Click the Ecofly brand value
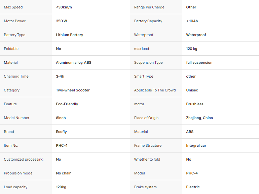The height and width of the screenshot is (194, 259). [61, 132]
